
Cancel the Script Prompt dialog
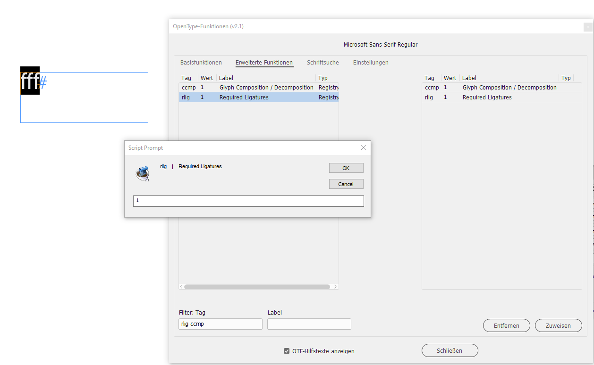point(346,184)
